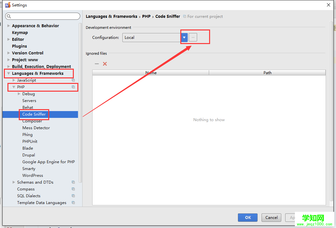Open the Phing settings page
336x228 pixels.
pyautogui.click(x=28, y=135)
